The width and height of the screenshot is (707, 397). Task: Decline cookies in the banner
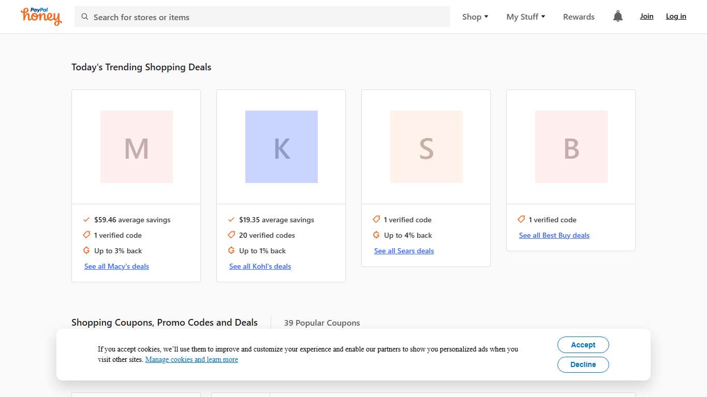click(583, 364)
